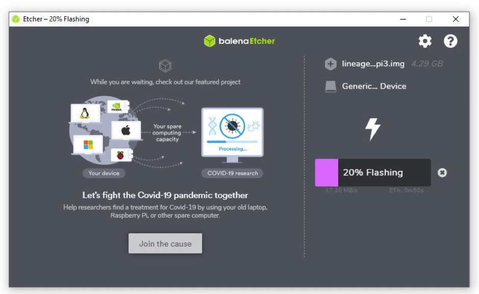Cancel flashing with the round X icon

442,173
